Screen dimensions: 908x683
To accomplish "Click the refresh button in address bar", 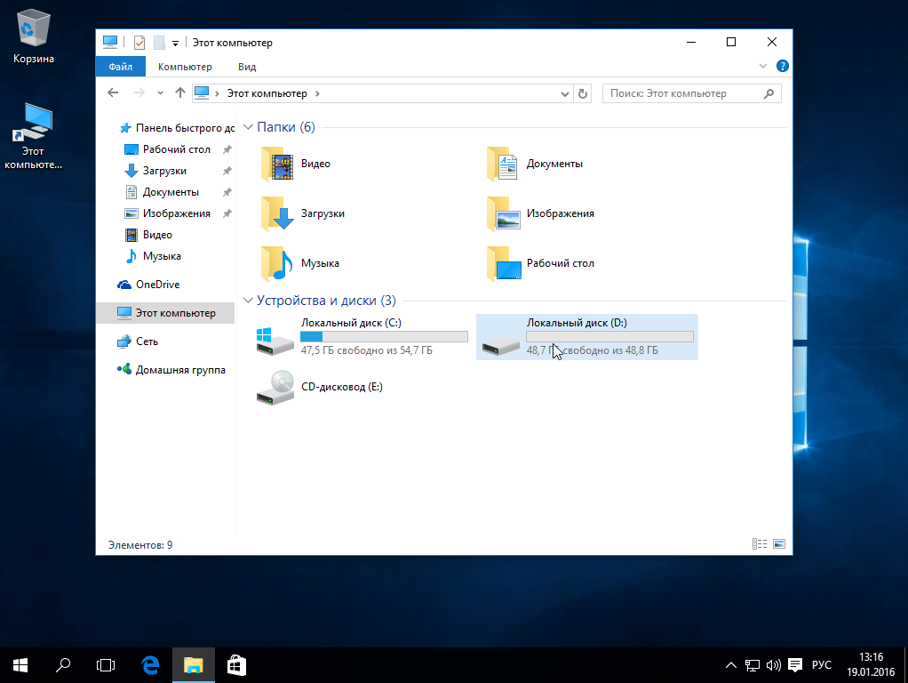I will 583,93.
